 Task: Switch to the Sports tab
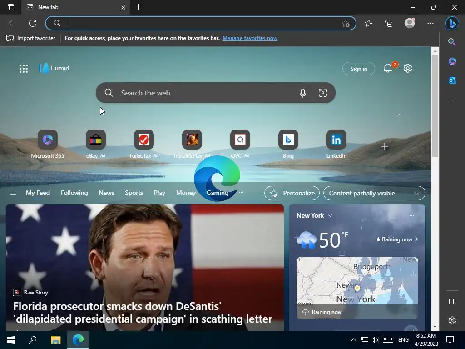[x=134, y=193]
